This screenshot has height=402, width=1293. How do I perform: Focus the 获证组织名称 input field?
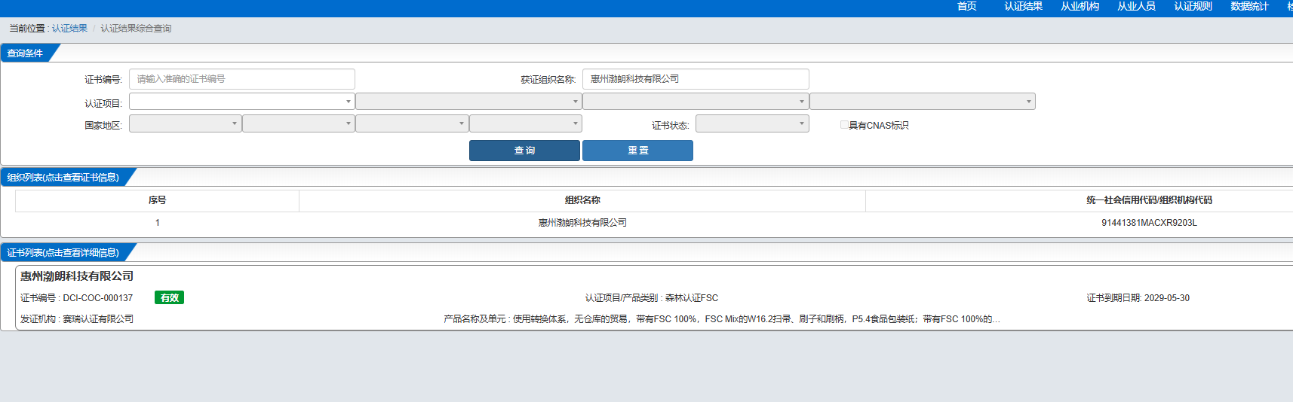pyautogui.click(x=696, y=79)
